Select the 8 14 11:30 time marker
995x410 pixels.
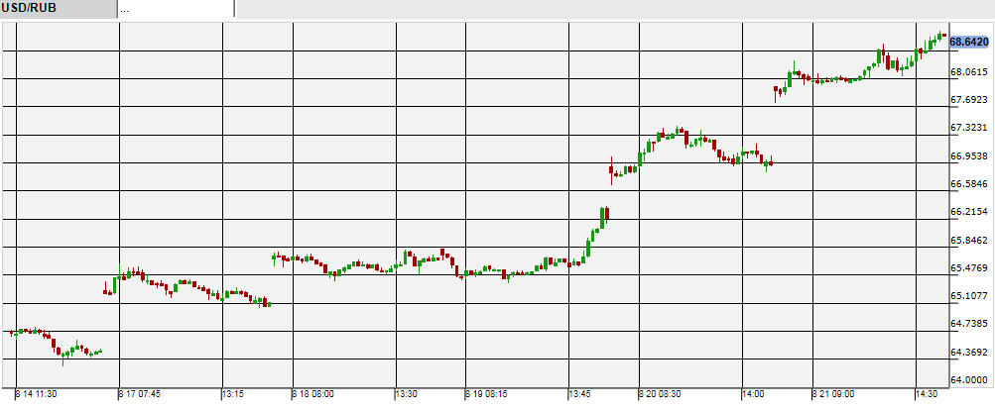tap(37, 394)
